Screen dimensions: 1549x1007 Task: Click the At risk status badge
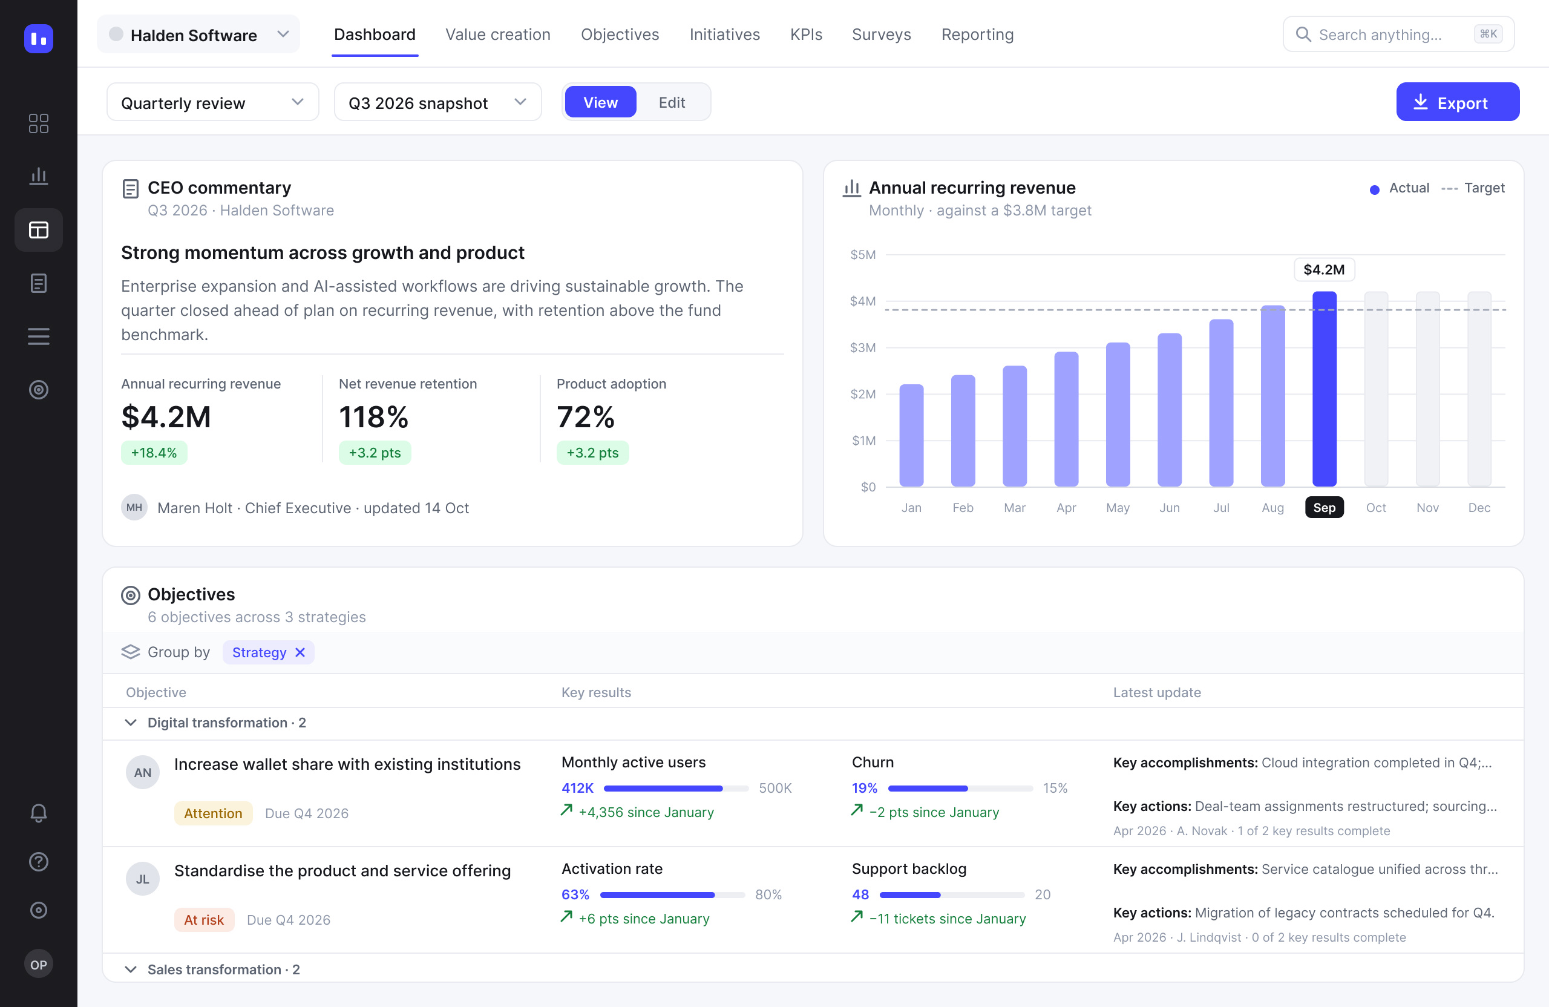click(x=204, y=920)
